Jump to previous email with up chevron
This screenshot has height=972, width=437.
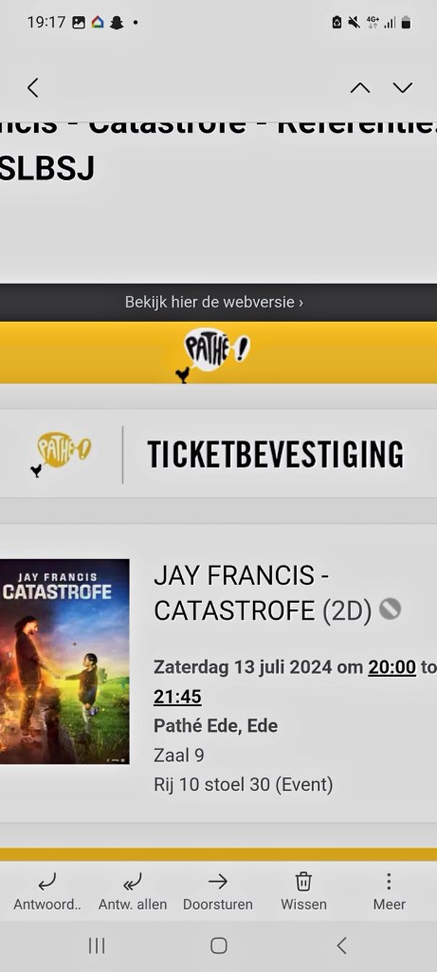coord(360,88)
